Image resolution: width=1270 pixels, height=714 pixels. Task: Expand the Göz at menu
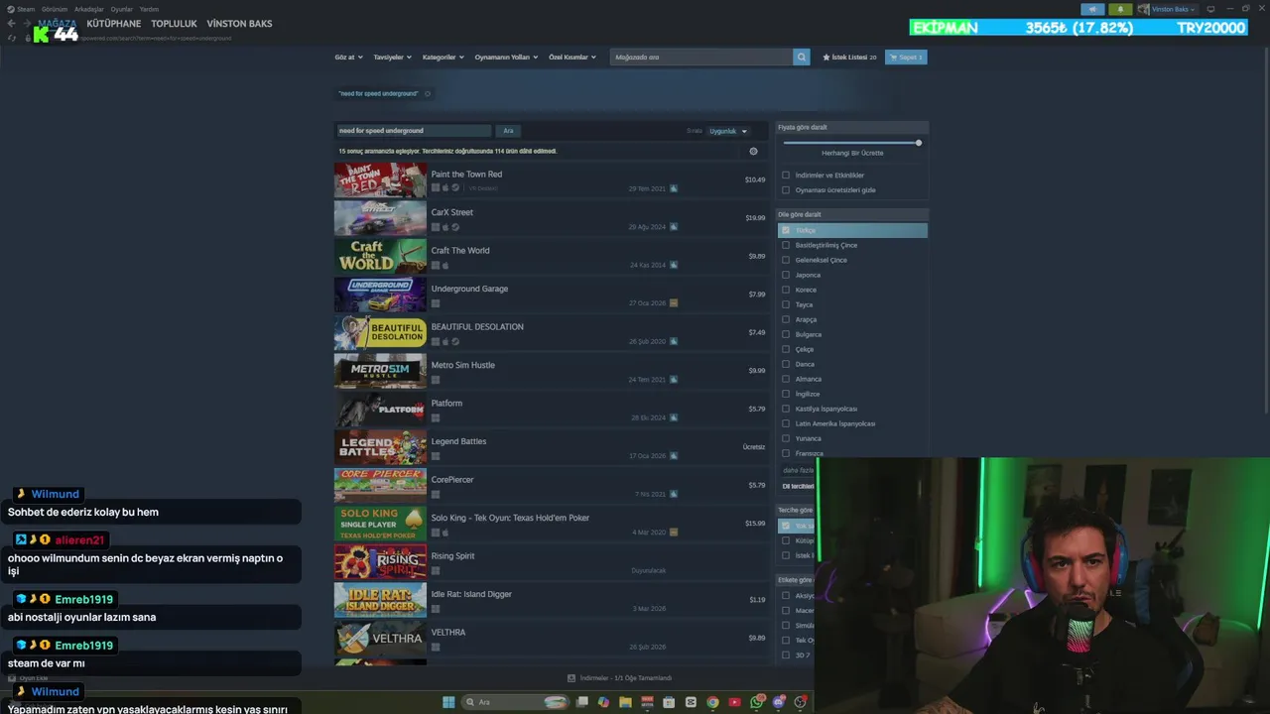tap(348, 58)
